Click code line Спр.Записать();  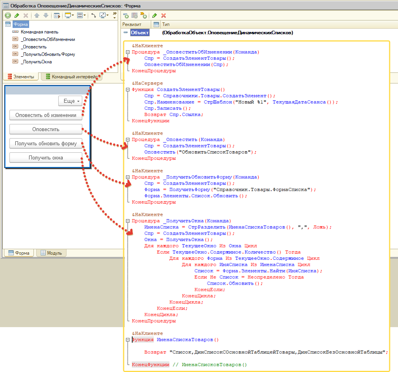(x=167, y=108)
